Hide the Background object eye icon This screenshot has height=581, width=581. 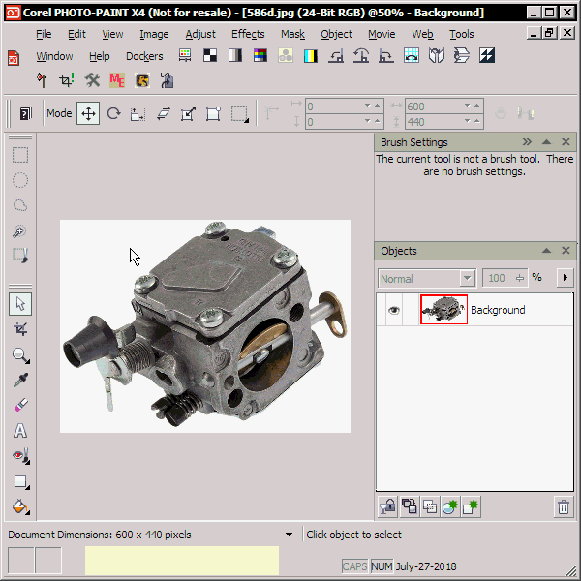[x=394, y=310]
